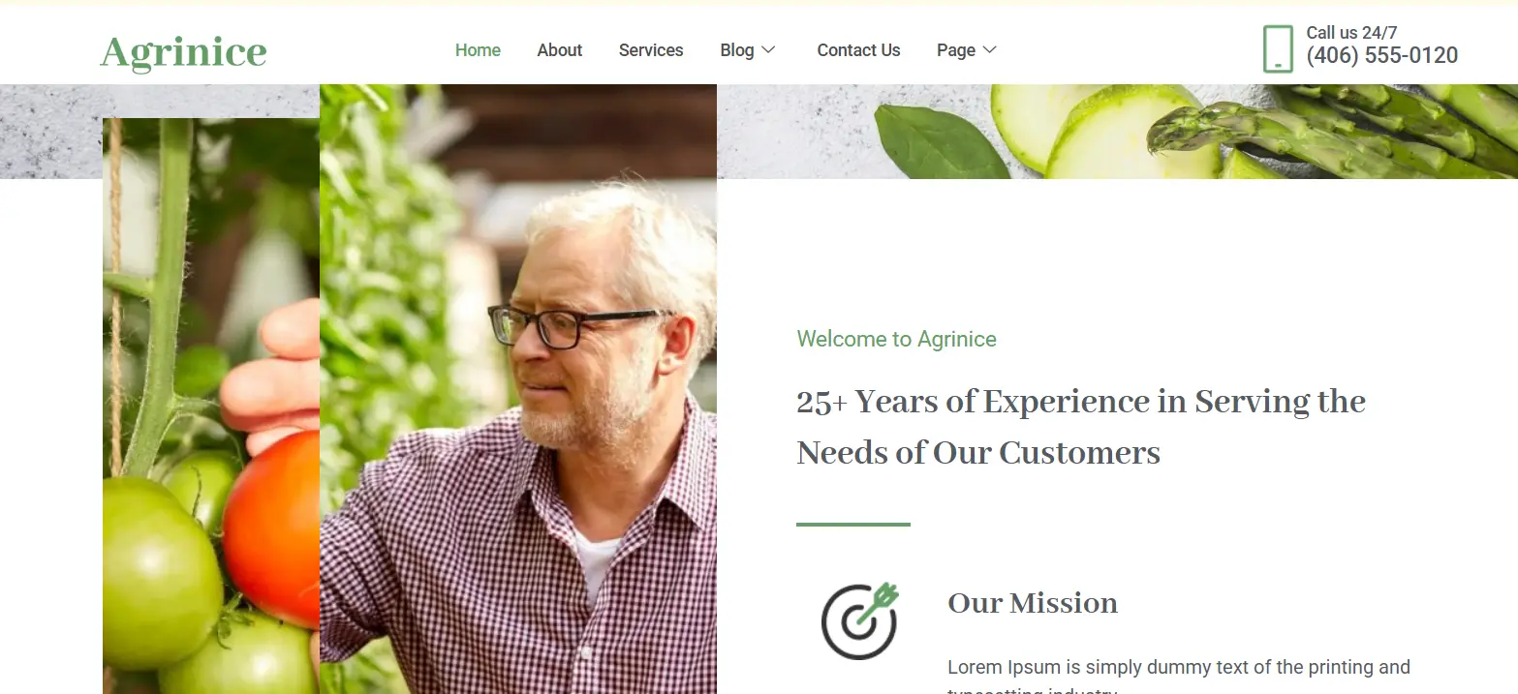Screen dimensions: 1518x694
Task: Open the Contact Us link
Action: click(858, 50)
